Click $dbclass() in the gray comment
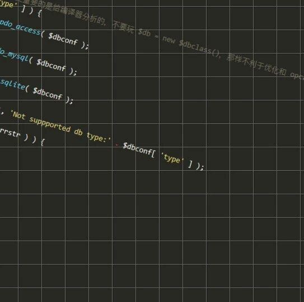The image size is (304, 302). tap(199, 47)
